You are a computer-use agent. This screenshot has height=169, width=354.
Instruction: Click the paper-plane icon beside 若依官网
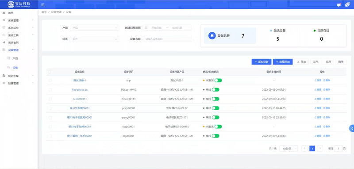tap(4, 42)
